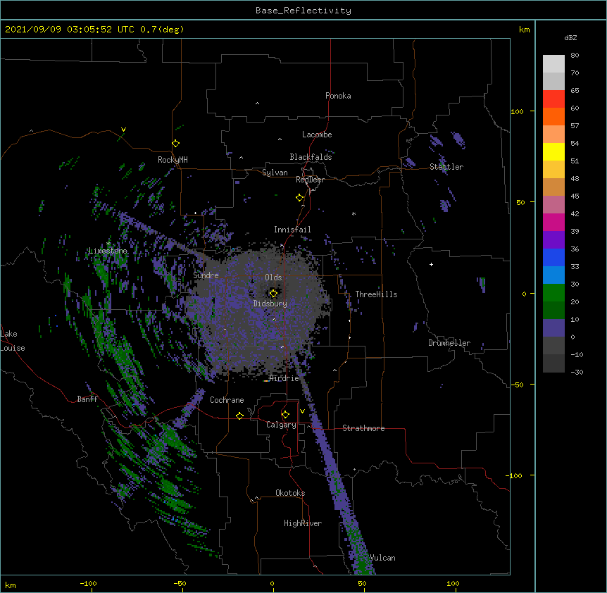Click the white asterisk marker east of RedDeer
The width and height of the screenshot is (607, 593).
point(353,213)
